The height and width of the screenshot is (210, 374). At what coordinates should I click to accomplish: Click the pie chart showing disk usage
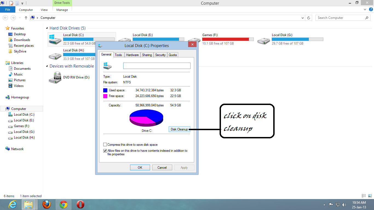coord(146,118)
